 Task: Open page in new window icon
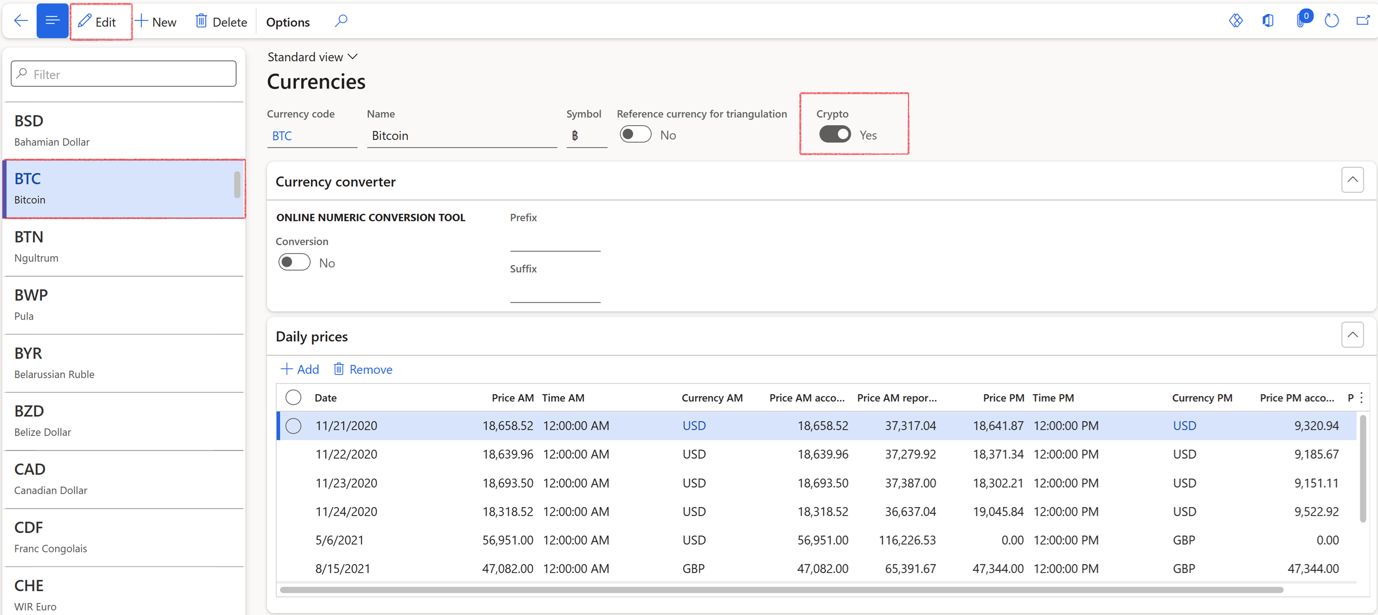coord(1362,21)
